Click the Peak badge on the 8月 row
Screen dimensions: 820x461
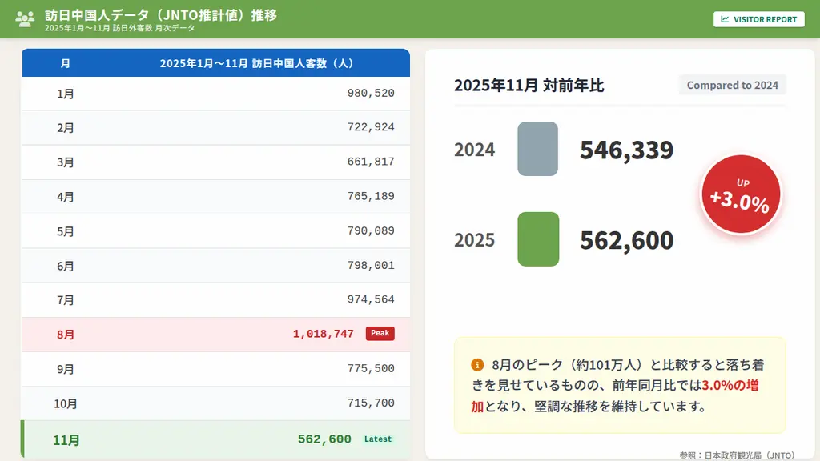[380, 333]
